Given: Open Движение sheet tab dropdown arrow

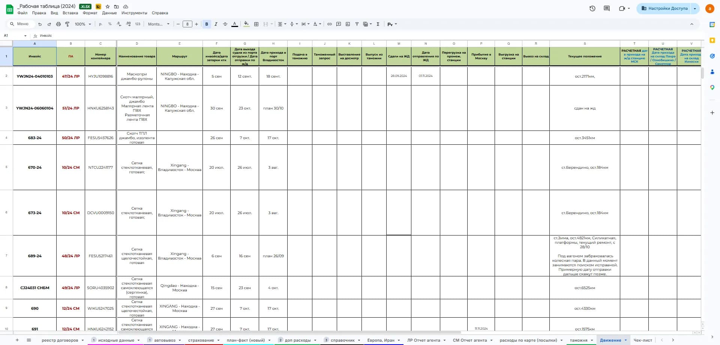Looking at the screenshot, I should 625,340.
